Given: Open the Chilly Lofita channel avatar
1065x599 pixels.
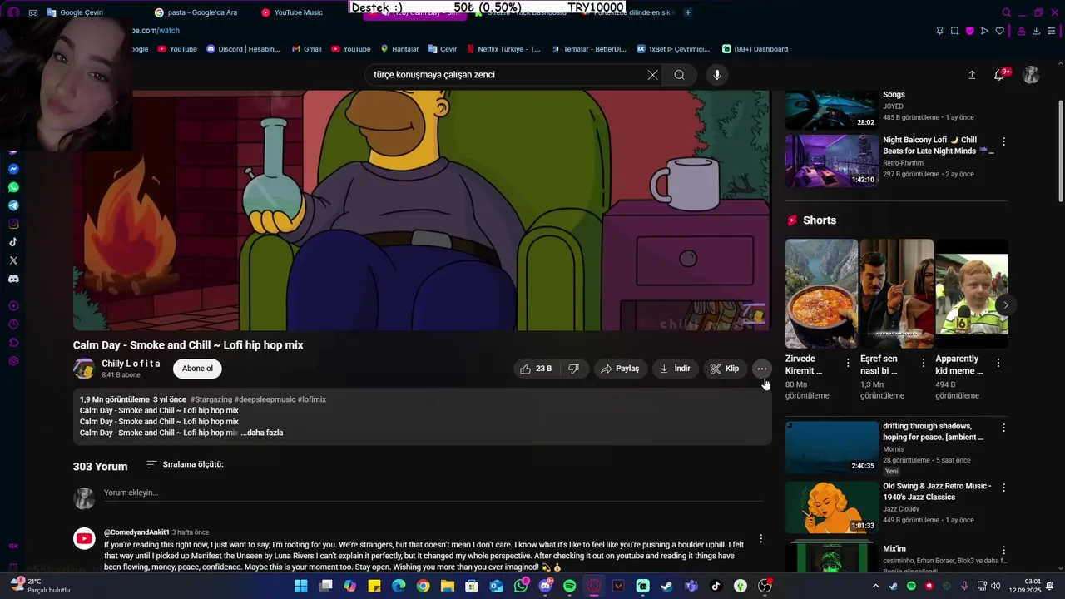Looking at the screenshot, I should pos(84,369).
